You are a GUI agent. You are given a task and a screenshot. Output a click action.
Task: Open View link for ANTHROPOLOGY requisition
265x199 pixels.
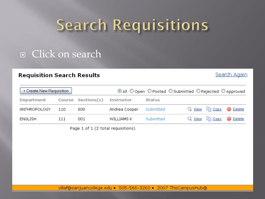coord(197,109)
